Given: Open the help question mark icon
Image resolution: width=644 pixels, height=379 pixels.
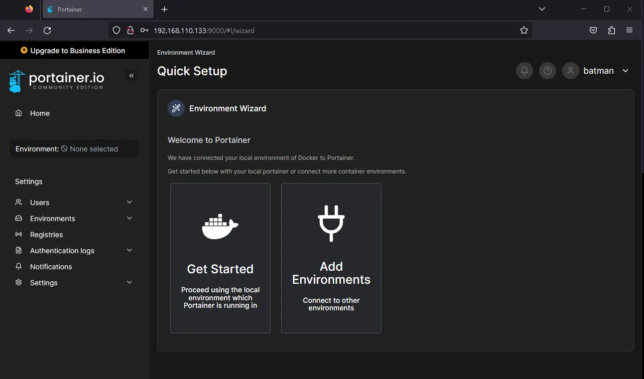Looking at the screenshot, I should point(548,71).
